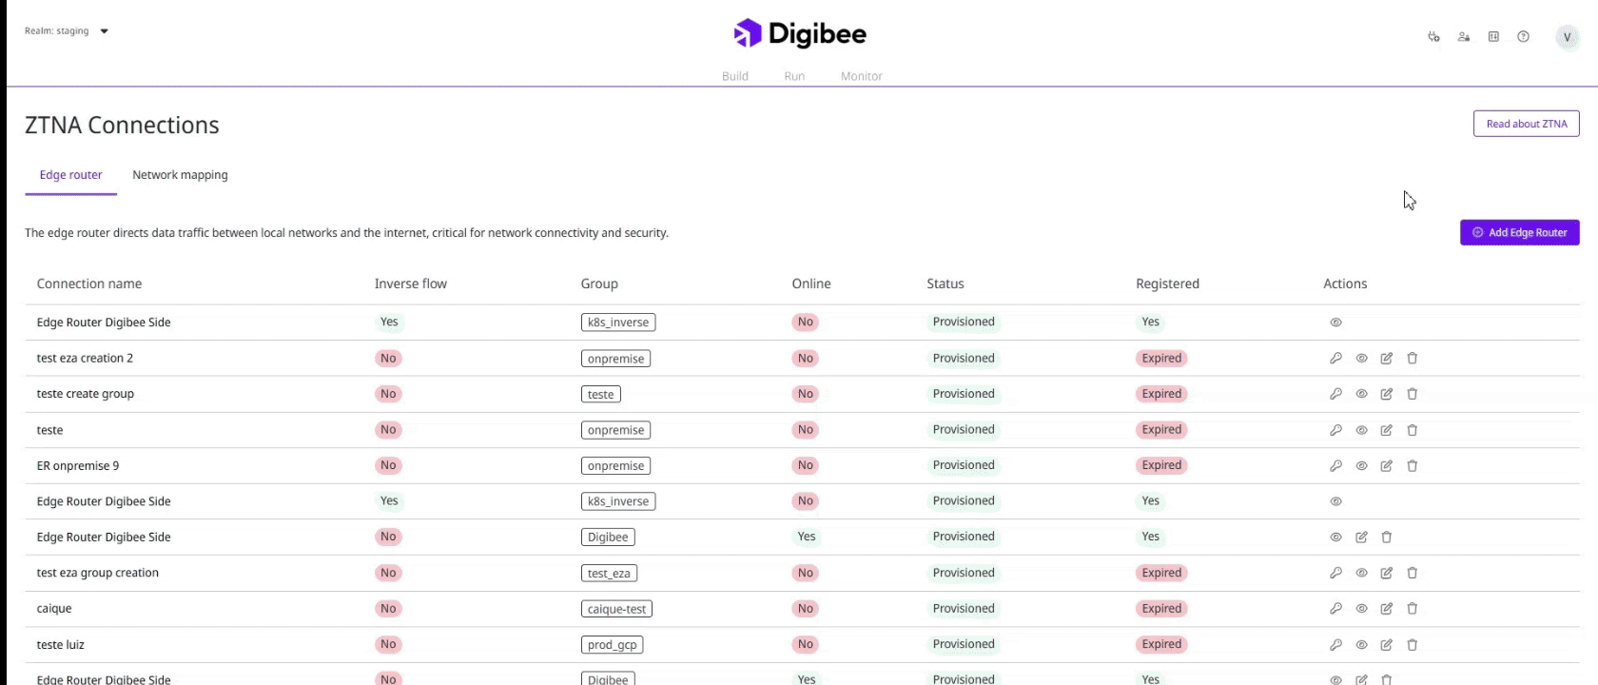Show details via eye icon for caique
Image resolution: width=1598 pixels, height=685 pixels.
click(1361, 609)
